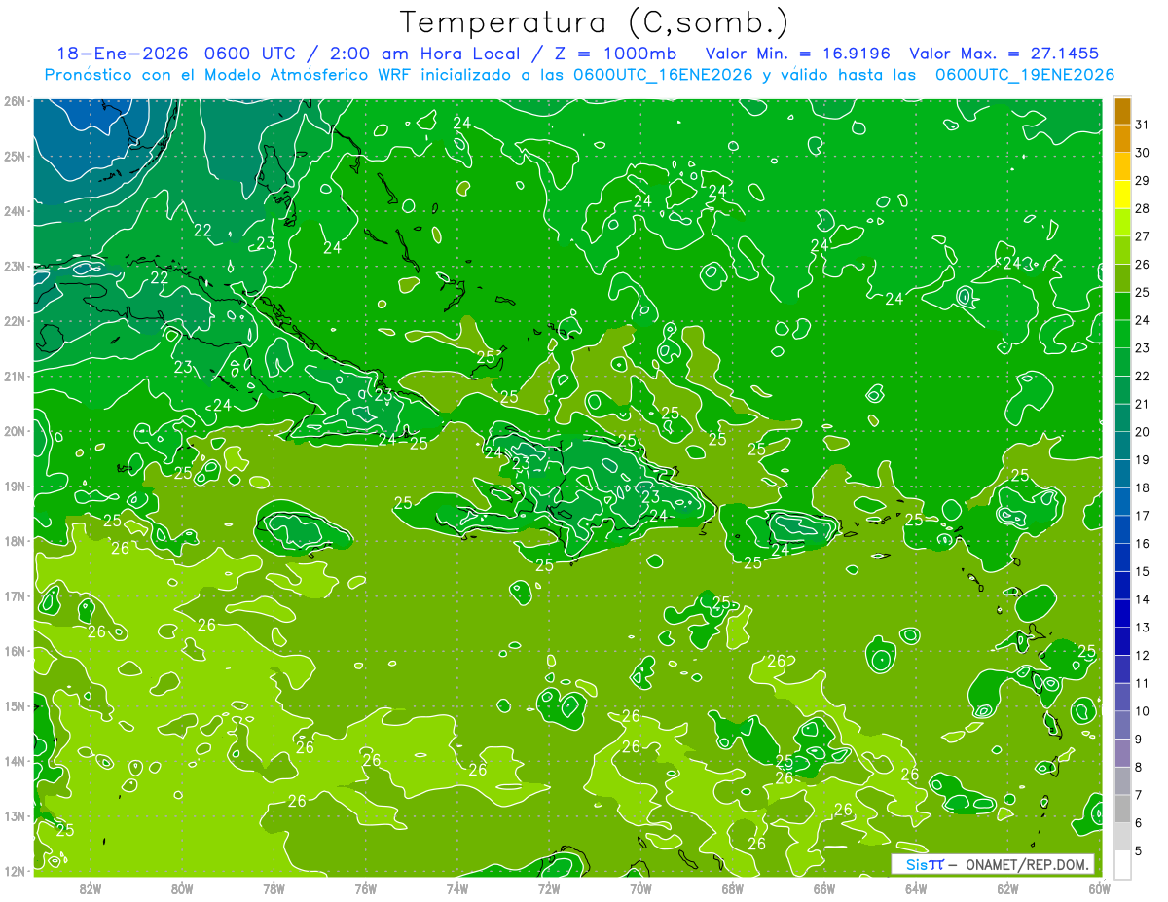The width and height of the screenshot is (1168, 902).
Task: Click the longitude label "76W"
Action: coord(365,888)
